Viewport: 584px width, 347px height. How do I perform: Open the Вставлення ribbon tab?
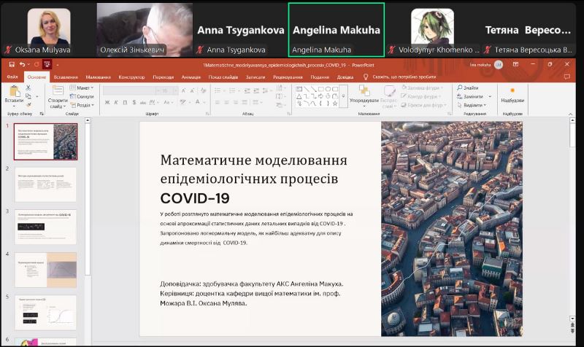coord(66,77)
